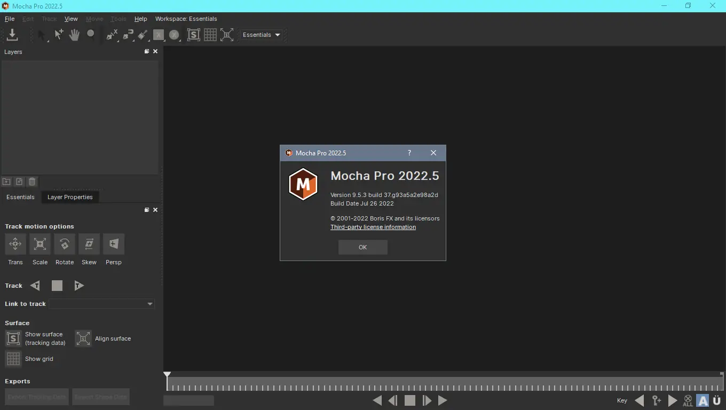Open the View menu

pos(71,19)
